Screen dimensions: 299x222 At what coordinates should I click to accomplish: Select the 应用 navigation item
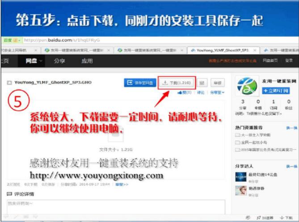(87, 61)
